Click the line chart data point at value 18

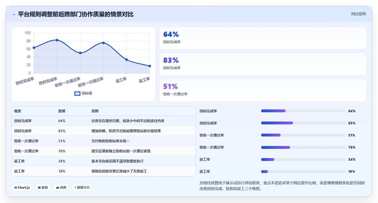[x=150, y=66]
